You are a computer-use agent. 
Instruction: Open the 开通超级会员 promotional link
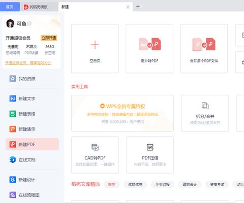coord(28,63)
